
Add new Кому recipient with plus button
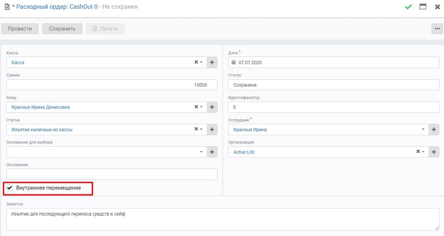(x=212, y=107)
